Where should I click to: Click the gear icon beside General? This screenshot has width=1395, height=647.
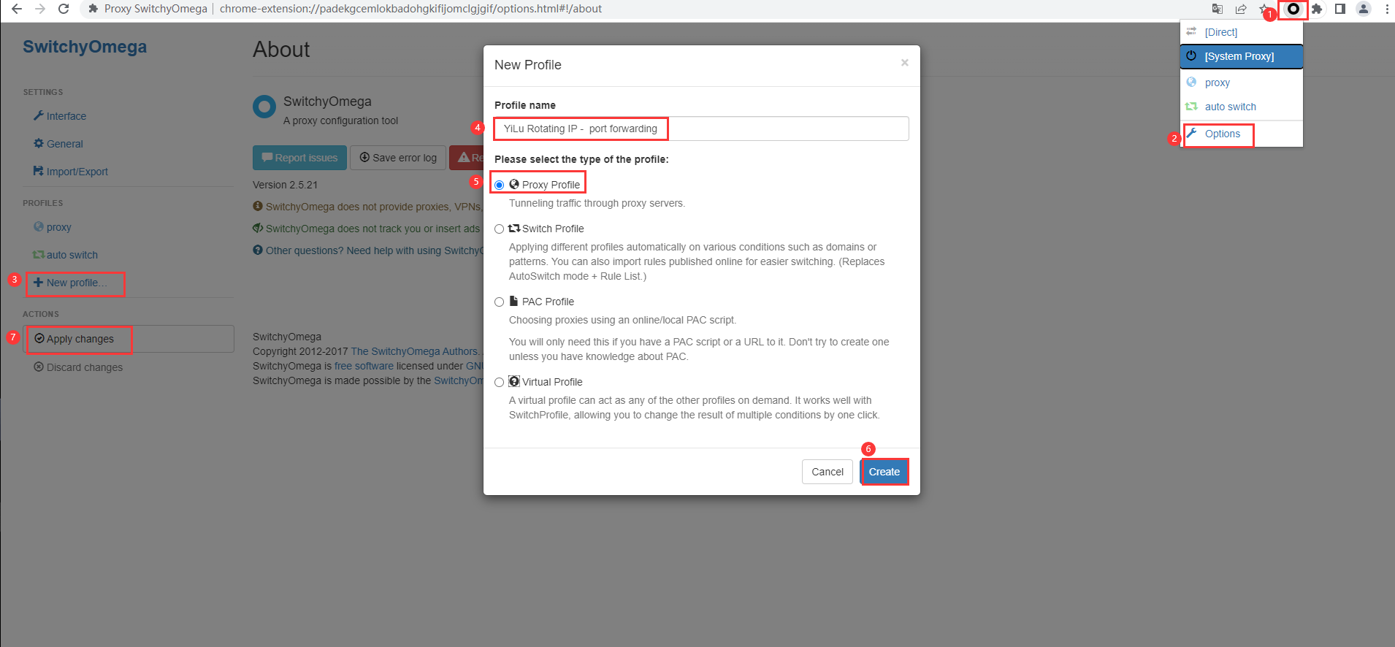pyautogui.click(x=39, y=143)
